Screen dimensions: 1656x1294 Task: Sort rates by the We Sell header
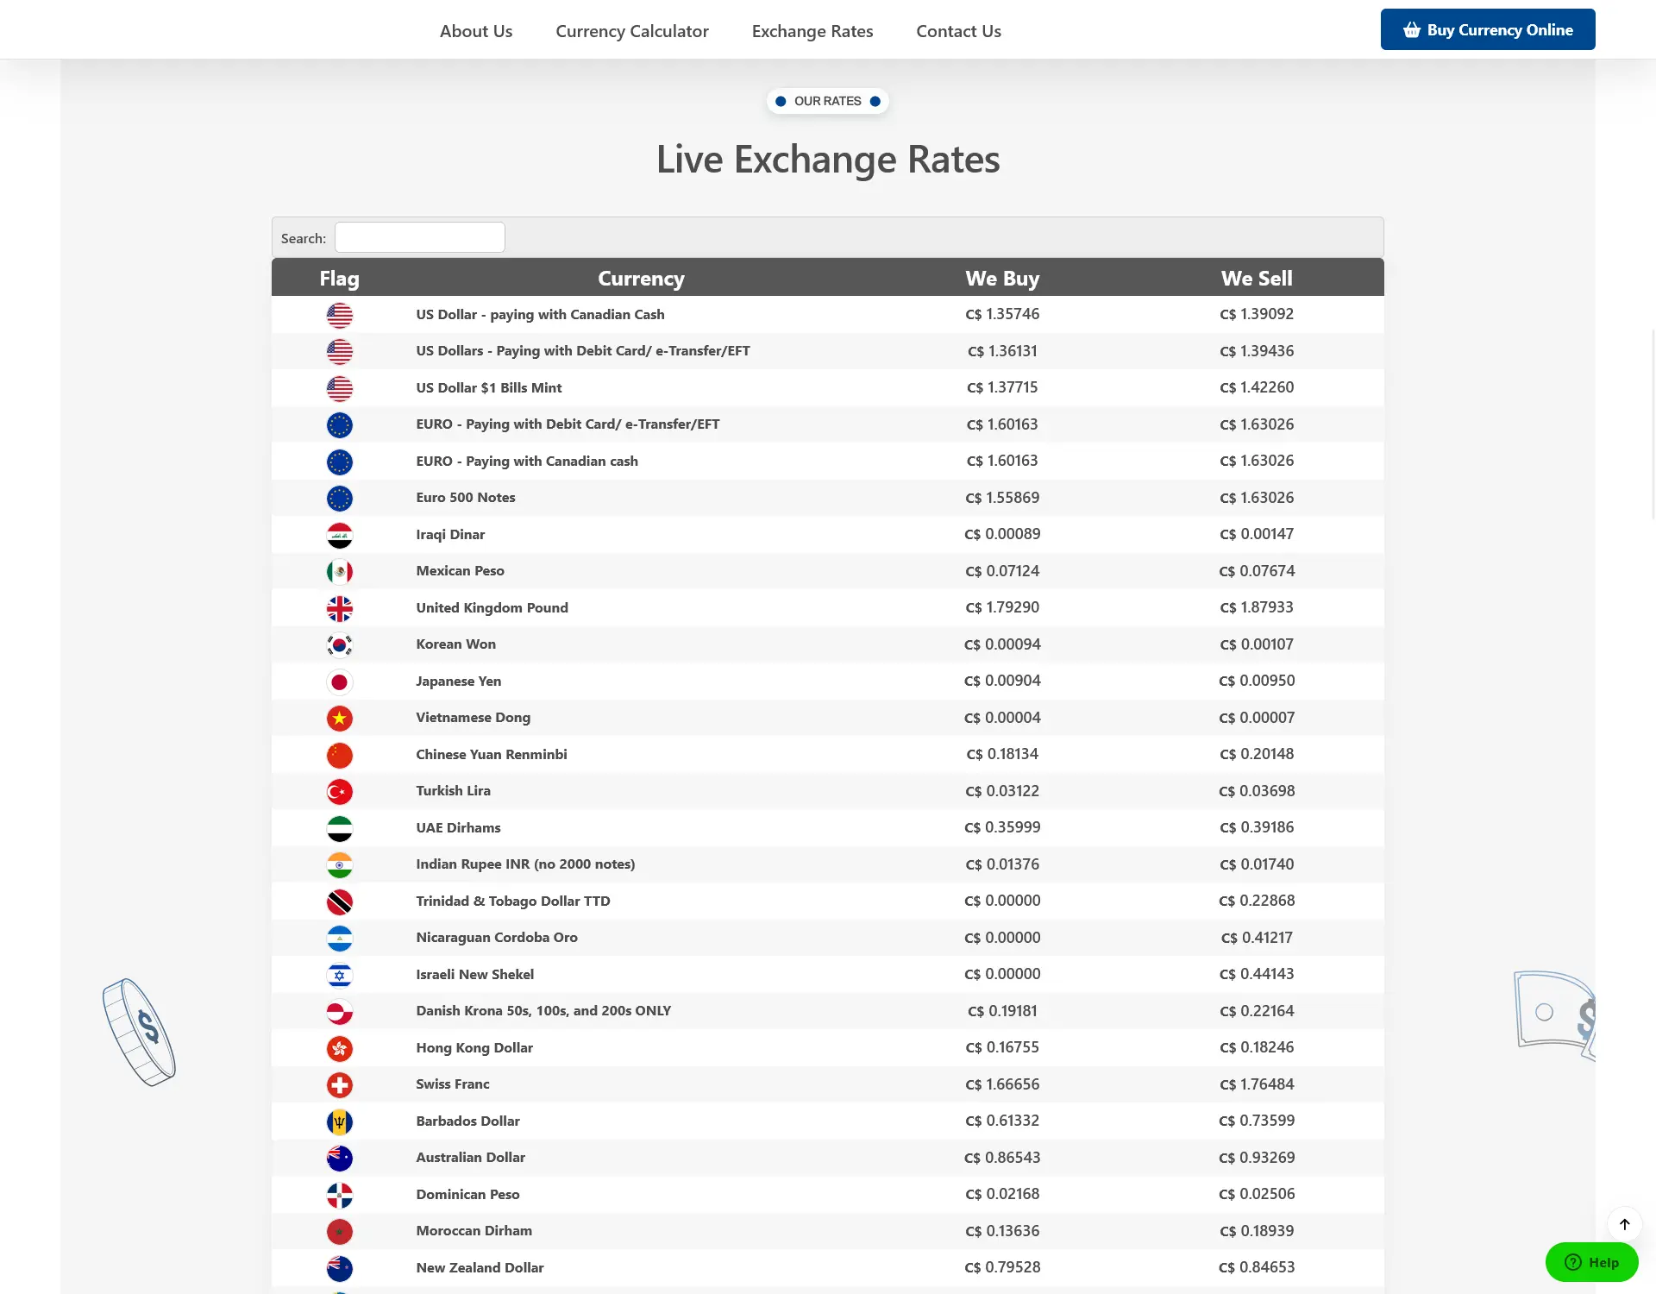click(x=1257, y=279)
